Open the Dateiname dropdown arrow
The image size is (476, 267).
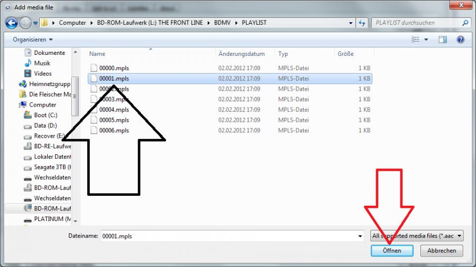(360, 236)
